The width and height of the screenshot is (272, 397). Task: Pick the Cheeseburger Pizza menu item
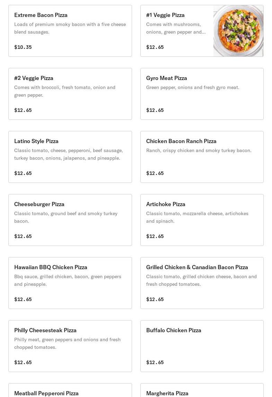tap(70, 220)
